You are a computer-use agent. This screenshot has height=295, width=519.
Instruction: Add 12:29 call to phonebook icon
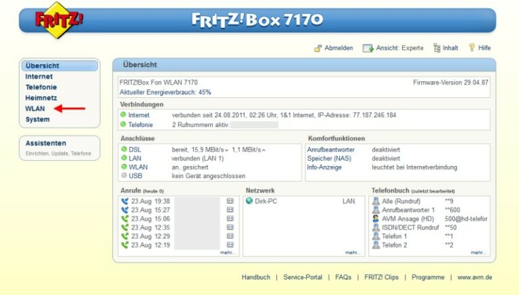[230, 236]
